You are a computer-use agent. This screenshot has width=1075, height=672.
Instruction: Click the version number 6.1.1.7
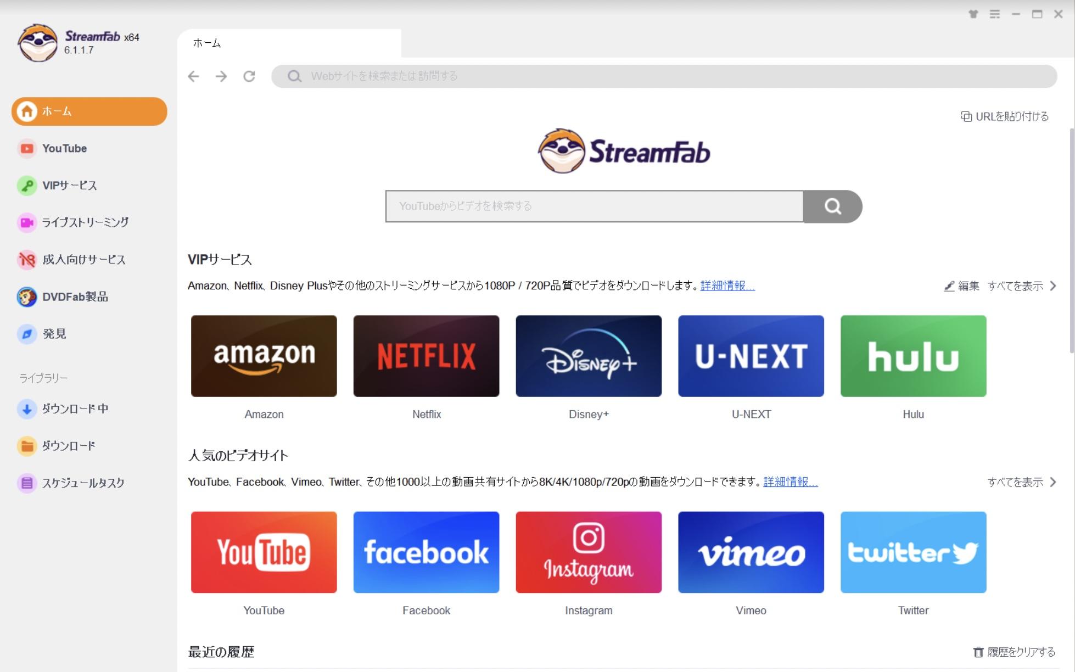pos(79,51)
